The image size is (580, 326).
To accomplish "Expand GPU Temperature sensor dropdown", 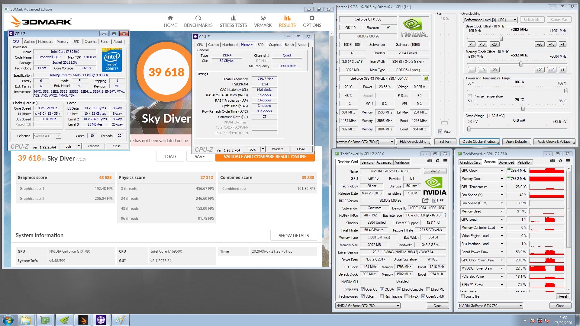I will (502, 187).
